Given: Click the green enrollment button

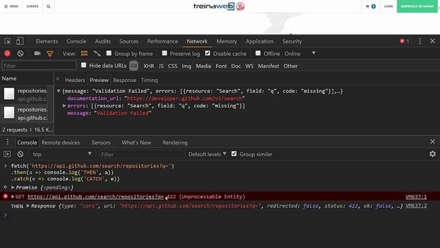Looking at the screenshot, I should click(x=417, y=6).
